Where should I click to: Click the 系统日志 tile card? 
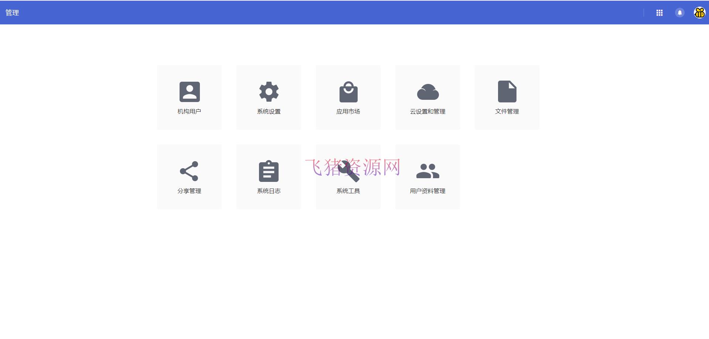(269, 177)
